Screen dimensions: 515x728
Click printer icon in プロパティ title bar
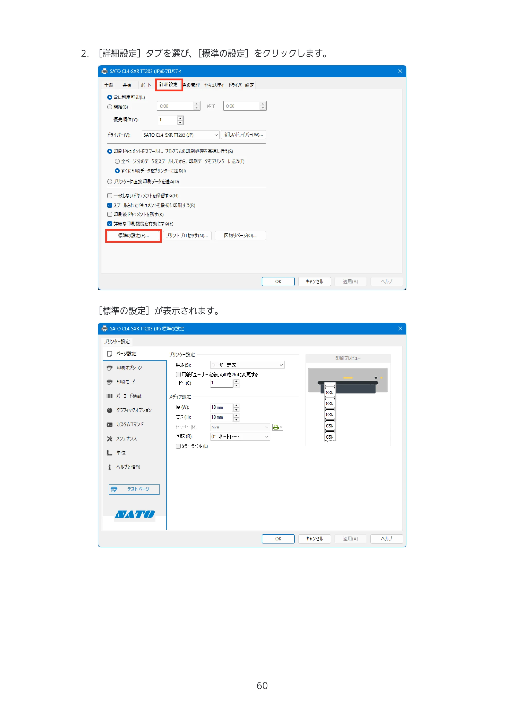(104, 71)
